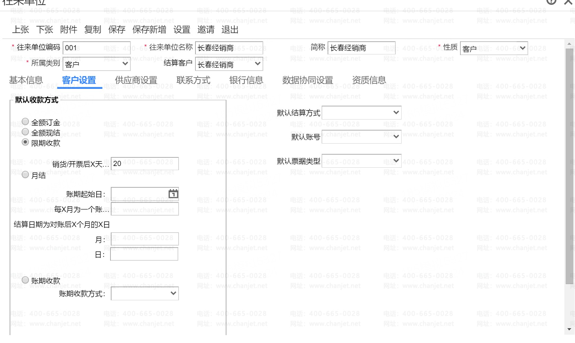This screenshot has width=575, height=343.
Task: Switch to the 客户设置 tab
Action: click(x=79, y=80)
